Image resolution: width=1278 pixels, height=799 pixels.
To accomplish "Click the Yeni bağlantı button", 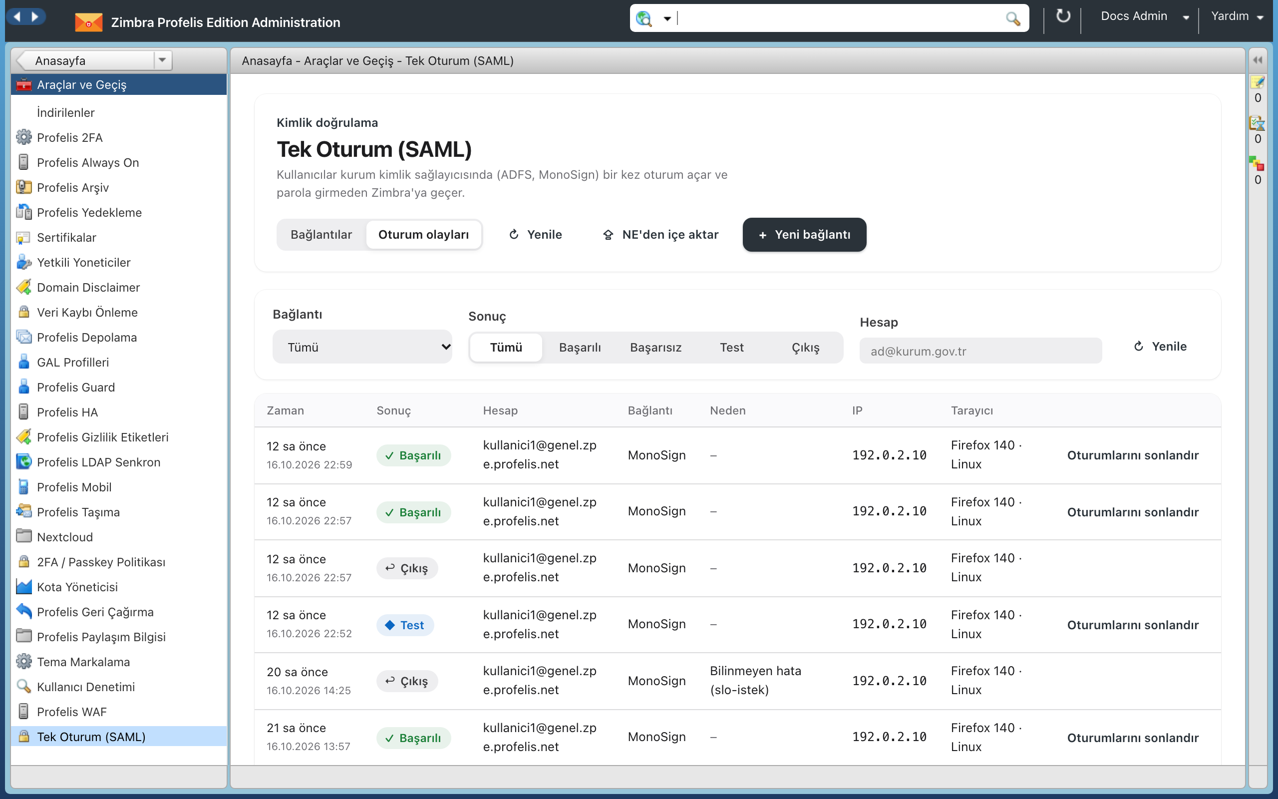I will (804, 234).
